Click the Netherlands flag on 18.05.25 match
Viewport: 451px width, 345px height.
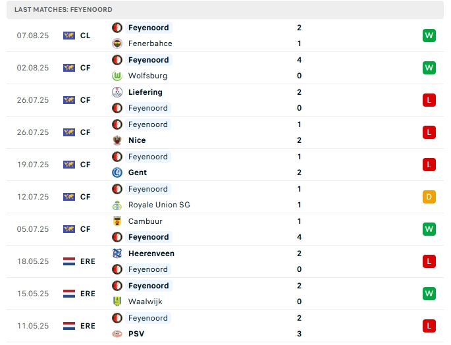pos(69,261)
